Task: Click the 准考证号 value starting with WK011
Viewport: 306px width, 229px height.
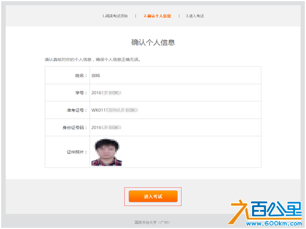Action: click(x=115, y=110)
